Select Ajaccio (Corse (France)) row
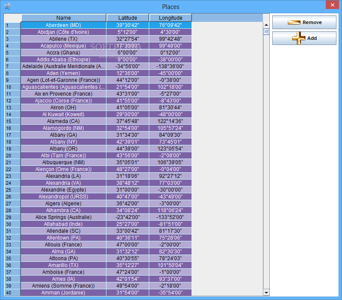The height and width of the screenshot is (300, 342). 63,101
